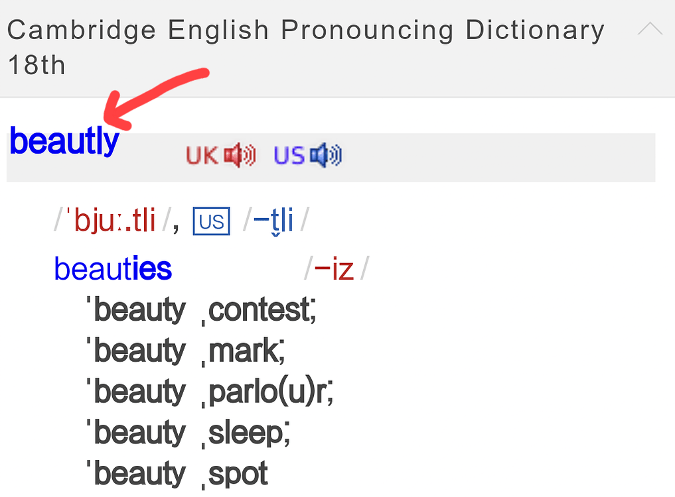Screen dimensions: 675x497
Task: Select the compound "beauty parlo(u)r"
Action: (x=208, y=392)
